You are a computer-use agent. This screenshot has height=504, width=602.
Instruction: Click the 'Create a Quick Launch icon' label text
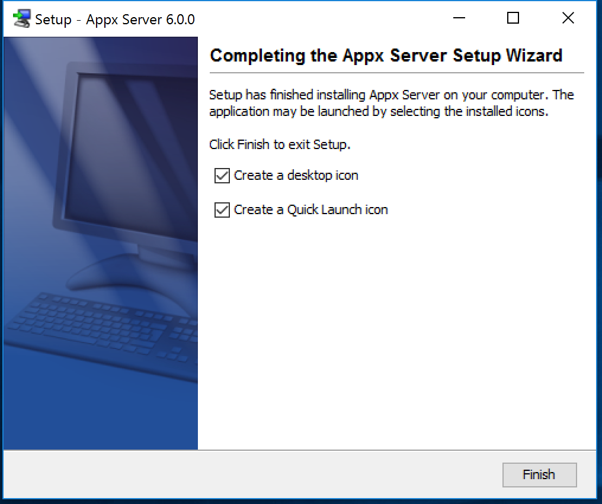[x=310, y=210]
